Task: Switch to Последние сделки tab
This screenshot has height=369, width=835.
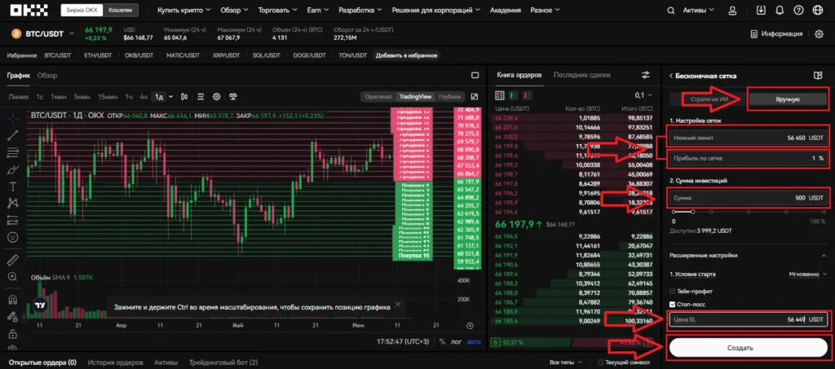Action: pos(582,76)
